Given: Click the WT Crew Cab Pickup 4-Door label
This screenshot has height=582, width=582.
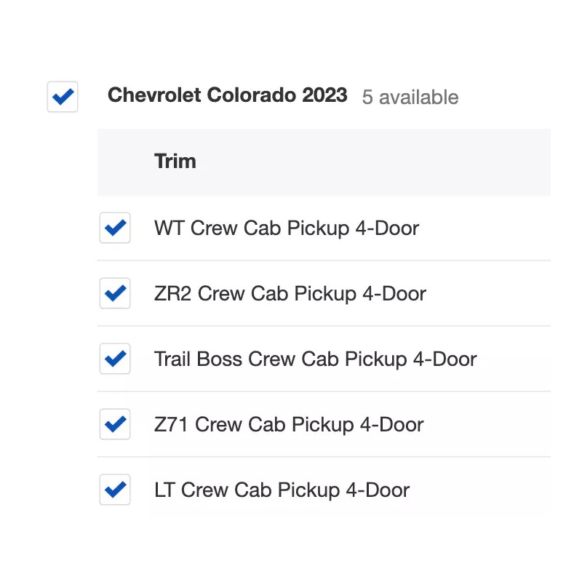Looking at the screenshot, I should pyautogui.click(x=287, y=228).
